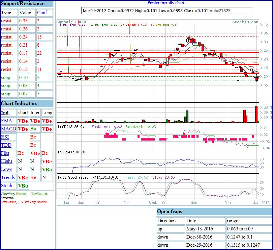
Task: Select the Chart Indicators panel header
Action: coord(19,103)
